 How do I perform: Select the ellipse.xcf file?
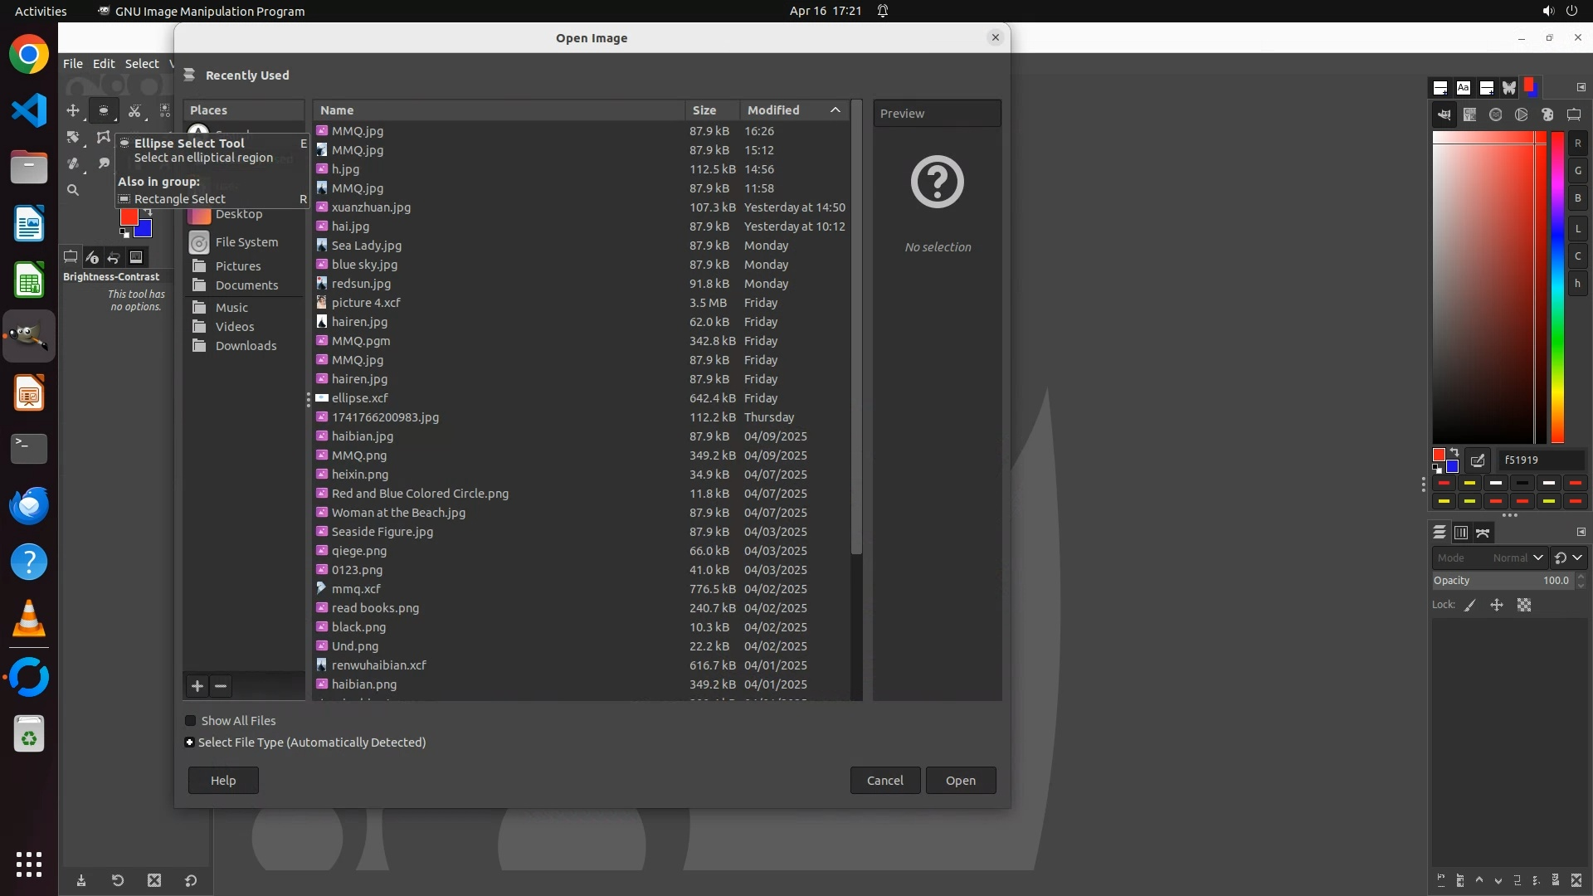(359, 398)
